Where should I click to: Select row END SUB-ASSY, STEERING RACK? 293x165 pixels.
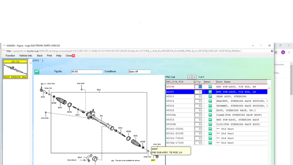[x=216, y=120]
